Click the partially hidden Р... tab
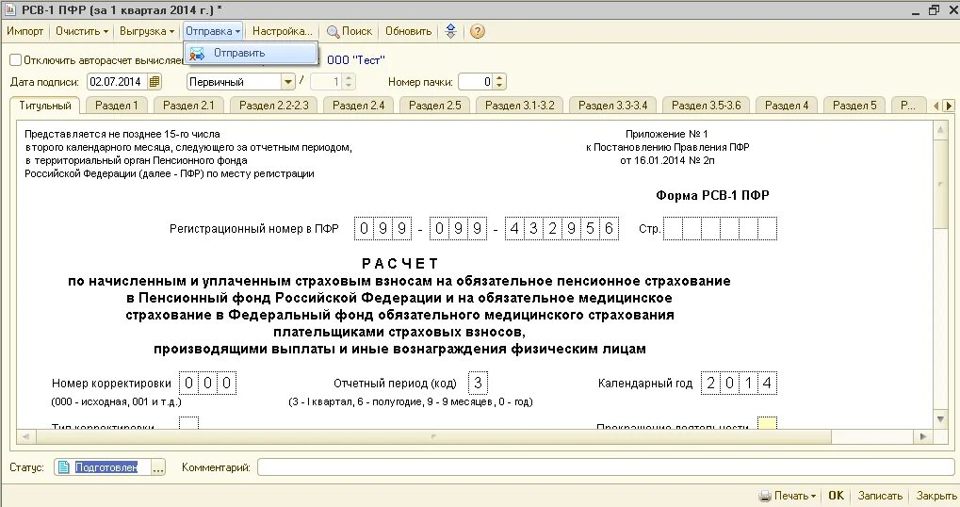Viewport: 960px width, 507px height. [908, 106]
